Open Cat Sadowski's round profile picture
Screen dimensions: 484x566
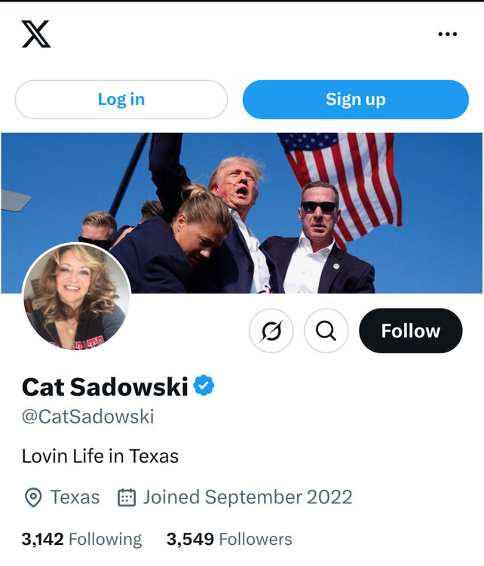pos(76,297)
